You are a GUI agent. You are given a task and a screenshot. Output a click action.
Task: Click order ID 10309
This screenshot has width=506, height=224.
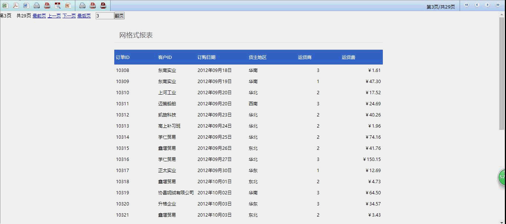[122, 81]
